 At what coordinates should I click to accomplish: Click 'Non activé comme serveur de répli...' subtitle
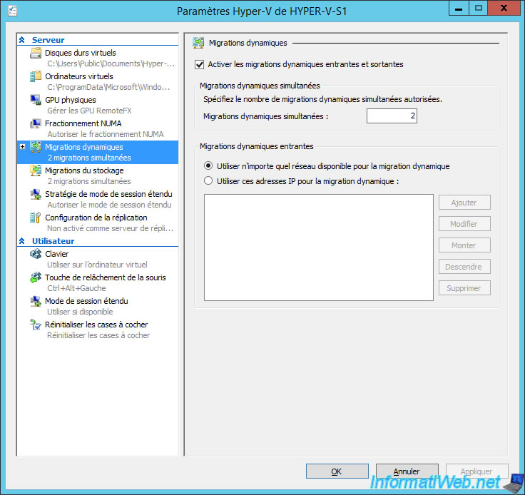110,228
